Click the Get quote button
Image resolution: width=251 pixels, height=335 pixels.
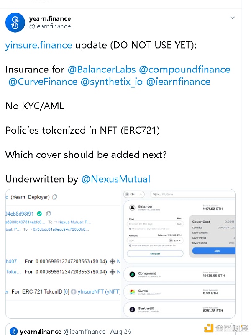(155, 254)
